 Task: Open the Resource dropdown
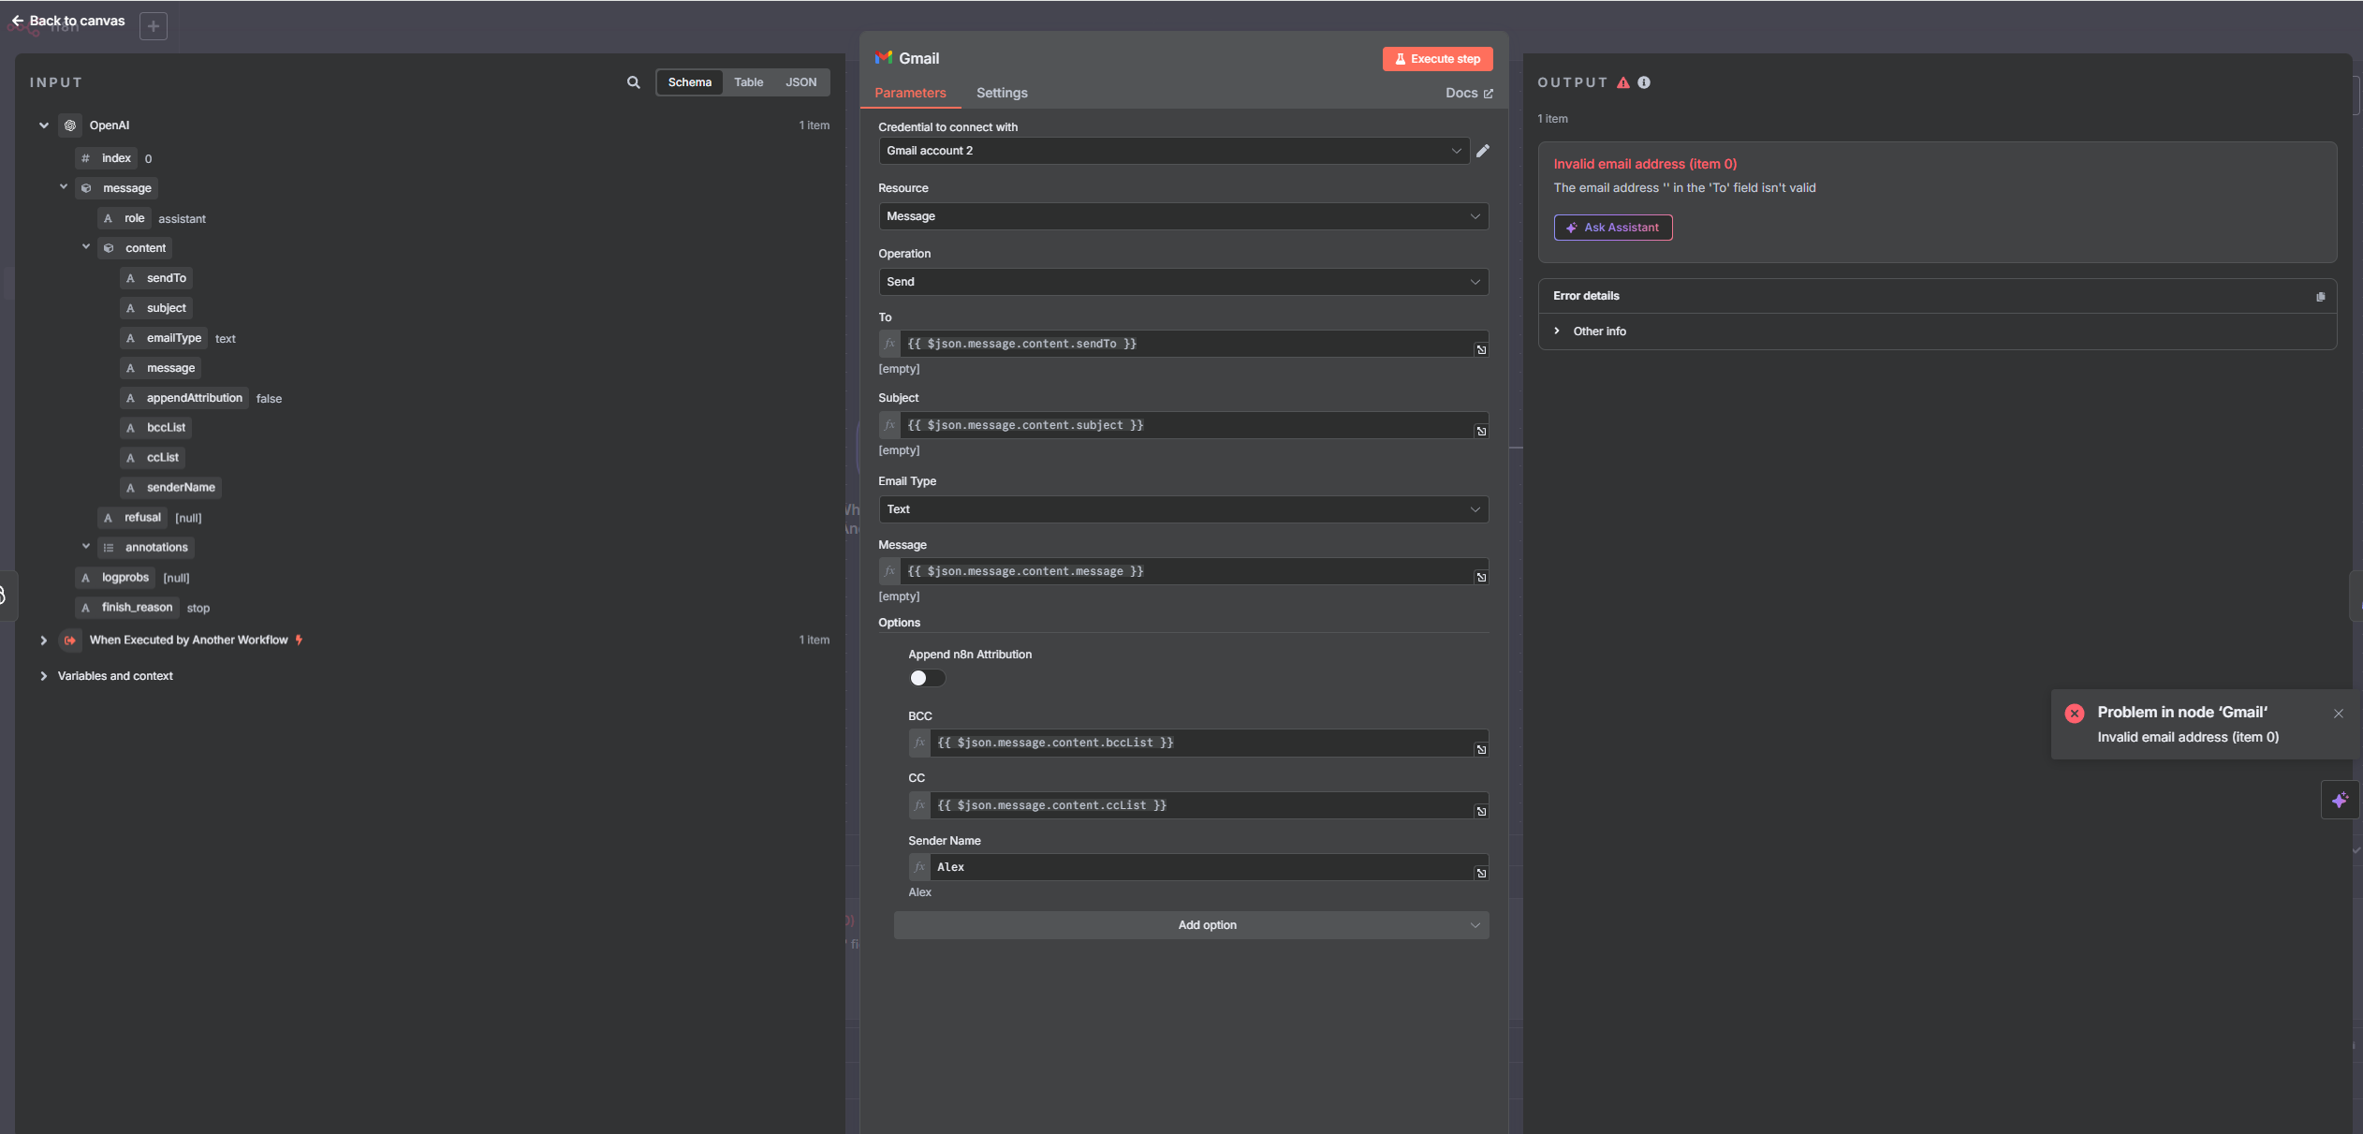1183,216
